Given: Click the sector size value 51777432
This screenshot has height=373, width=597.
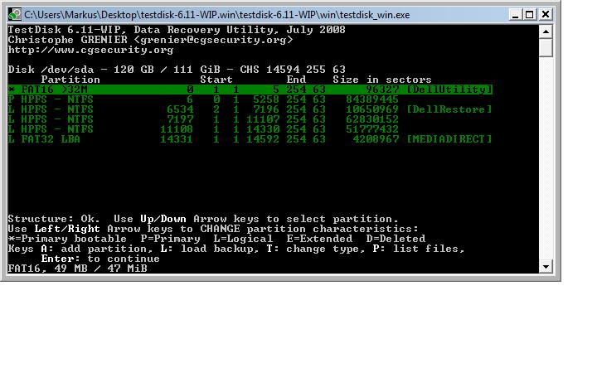Looking at the screenshot, I should tap(372, 129).
